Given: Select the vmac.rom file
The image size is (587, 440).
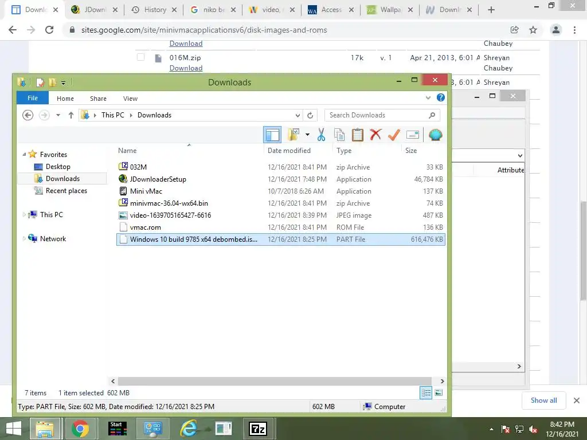Looking at the screenshot, I should [x=281, y=227].
